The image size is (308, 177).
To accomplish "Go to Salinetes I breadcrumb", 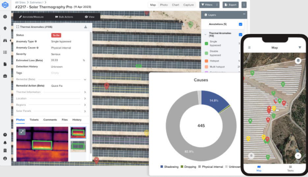I will [x=37, y=2].
